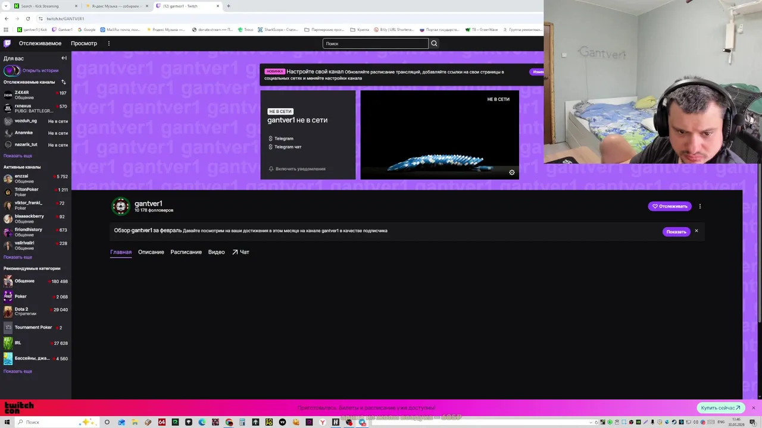Open the Общение recommended category

coord(36,281)
